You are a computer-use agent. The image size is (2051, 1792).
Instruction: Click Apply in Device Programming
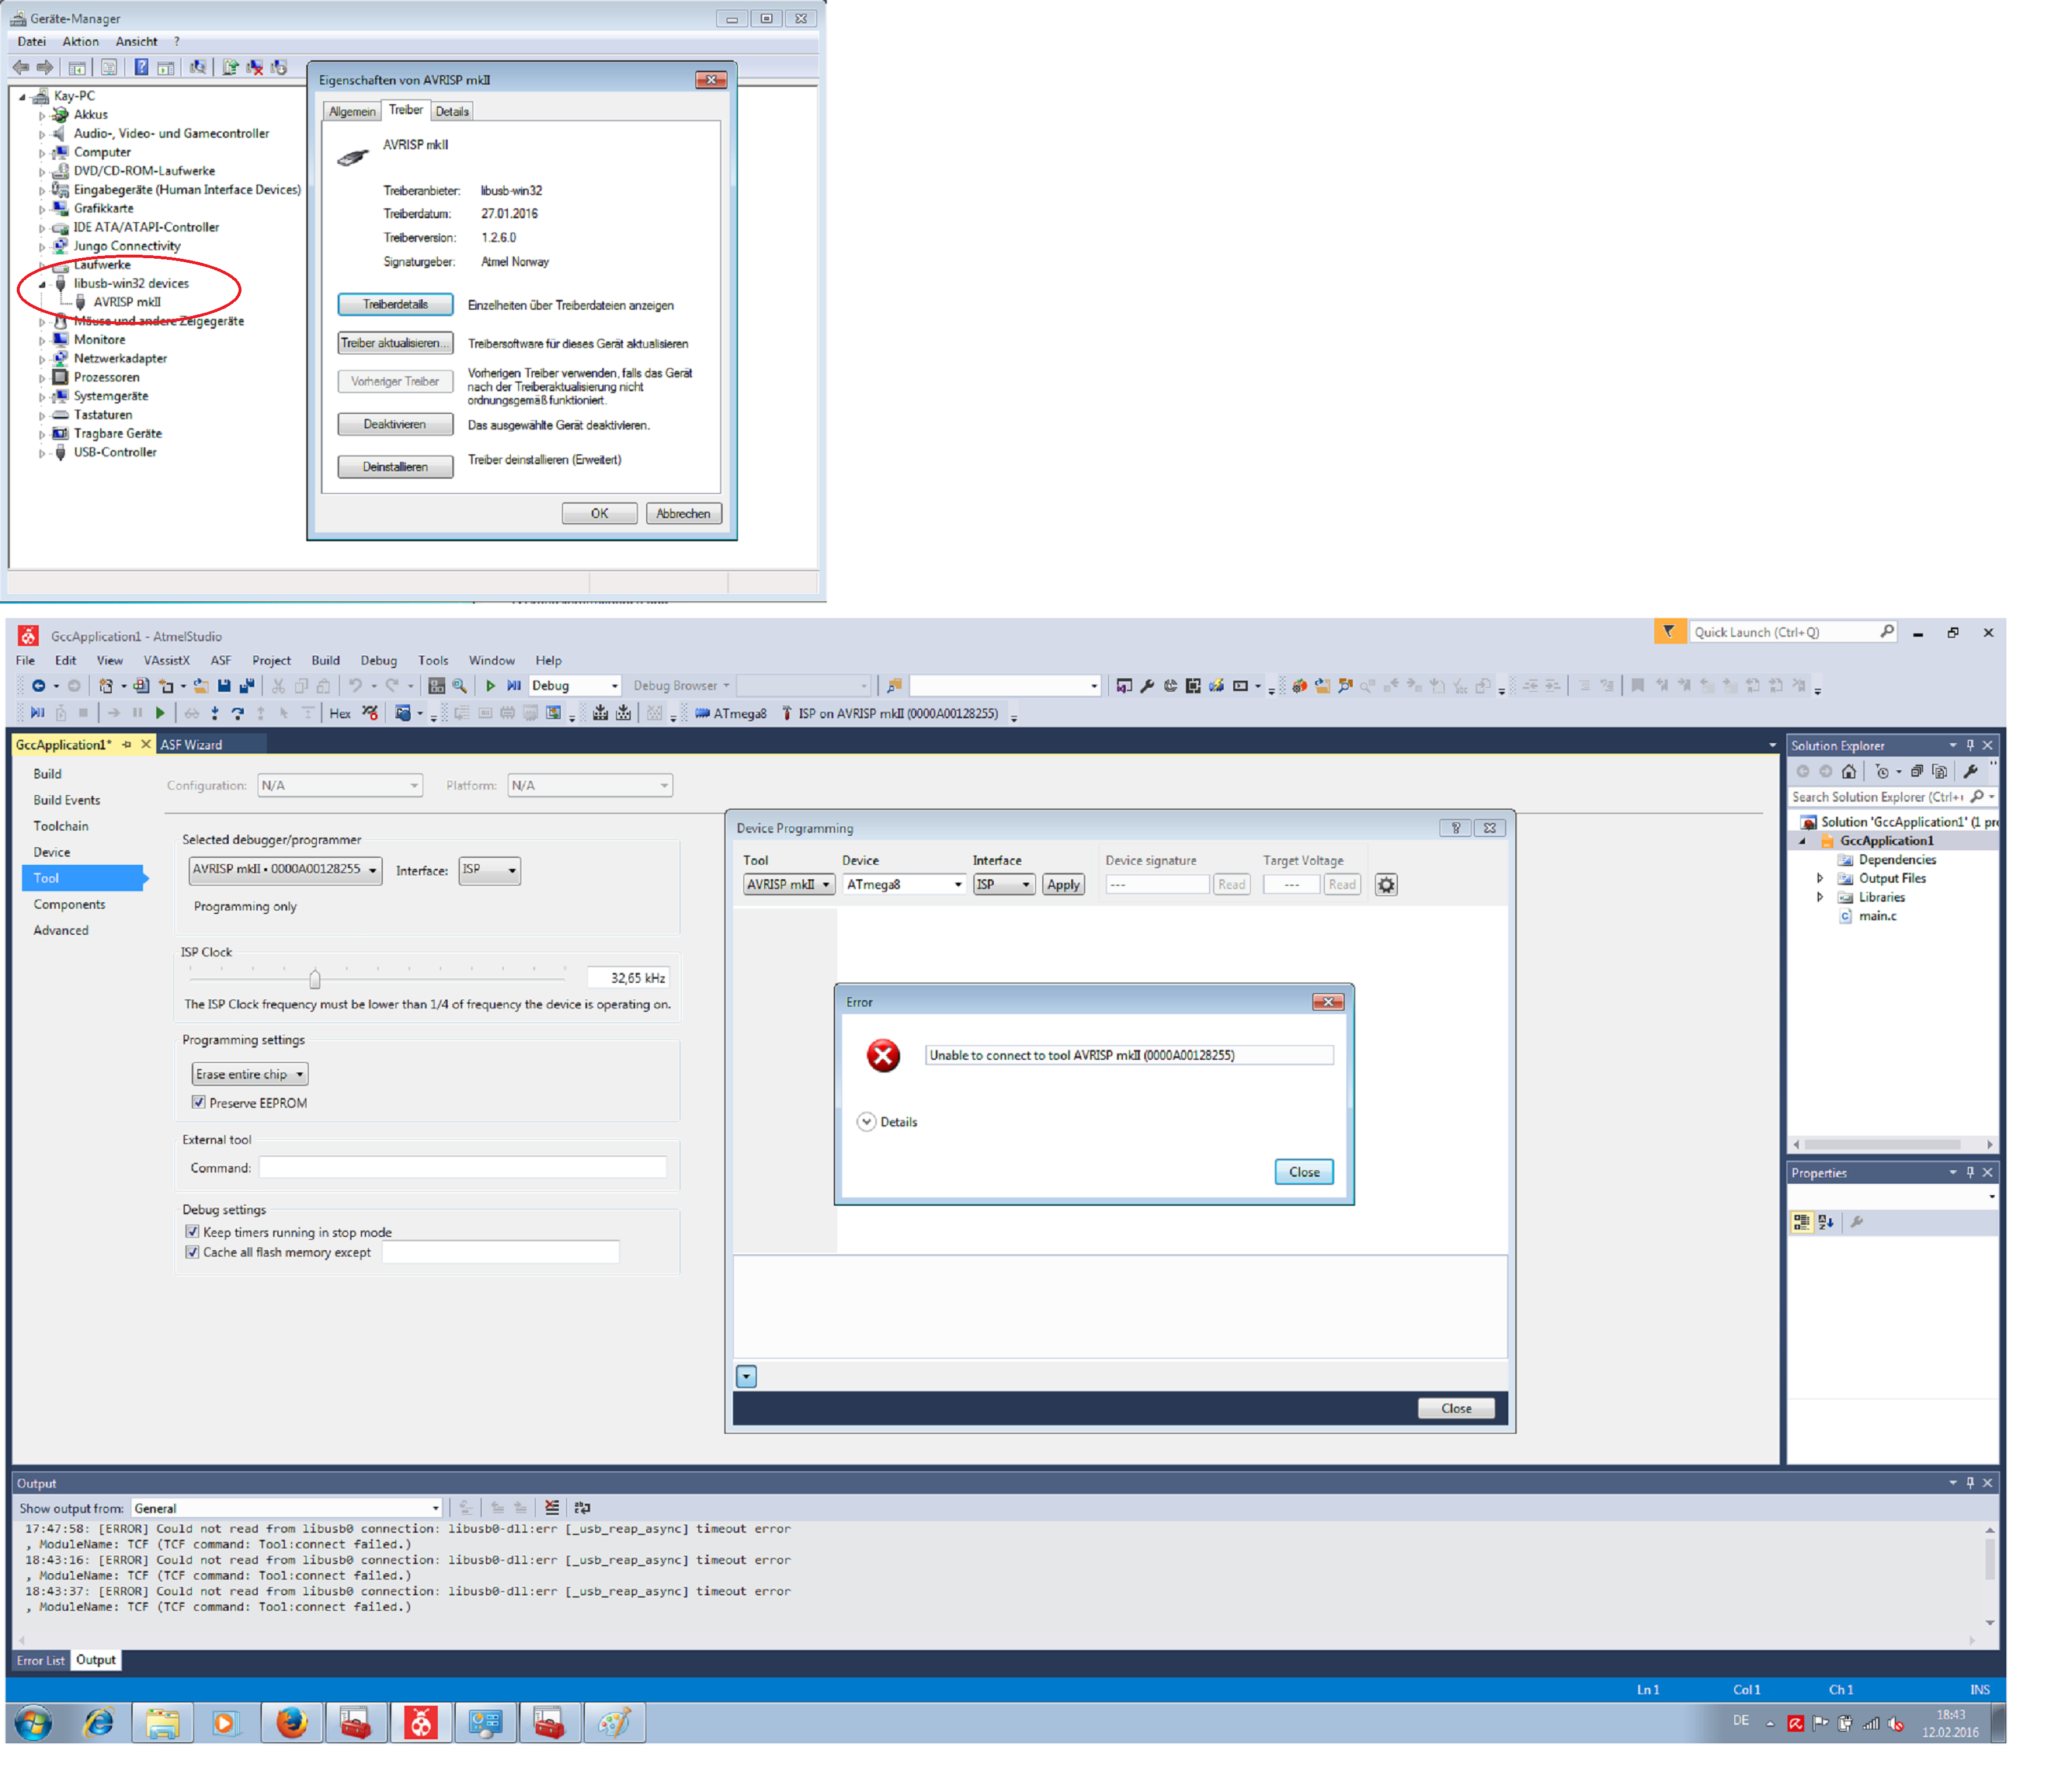(1063, 885)
